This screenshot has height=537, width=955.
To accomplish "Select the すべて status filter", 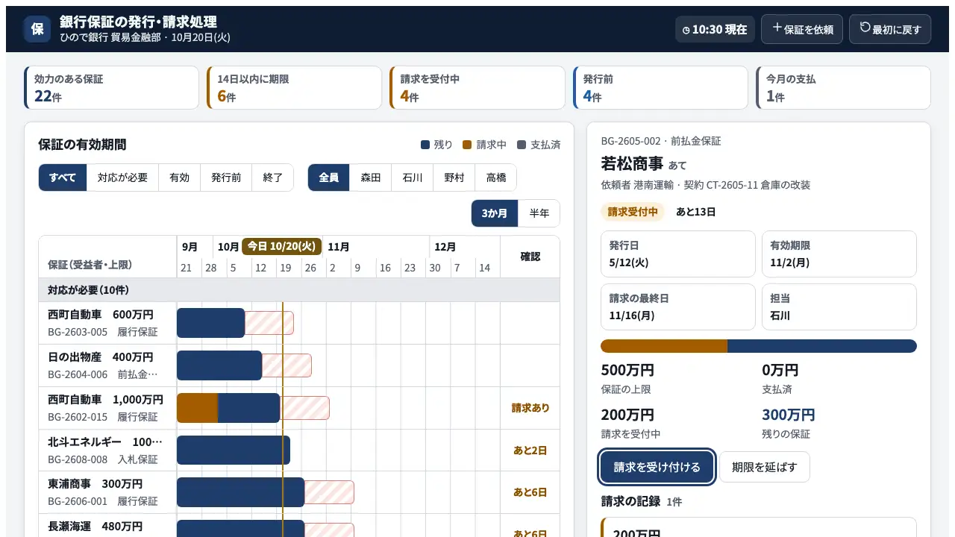I will pyautogui.click(x=63, y=178).
